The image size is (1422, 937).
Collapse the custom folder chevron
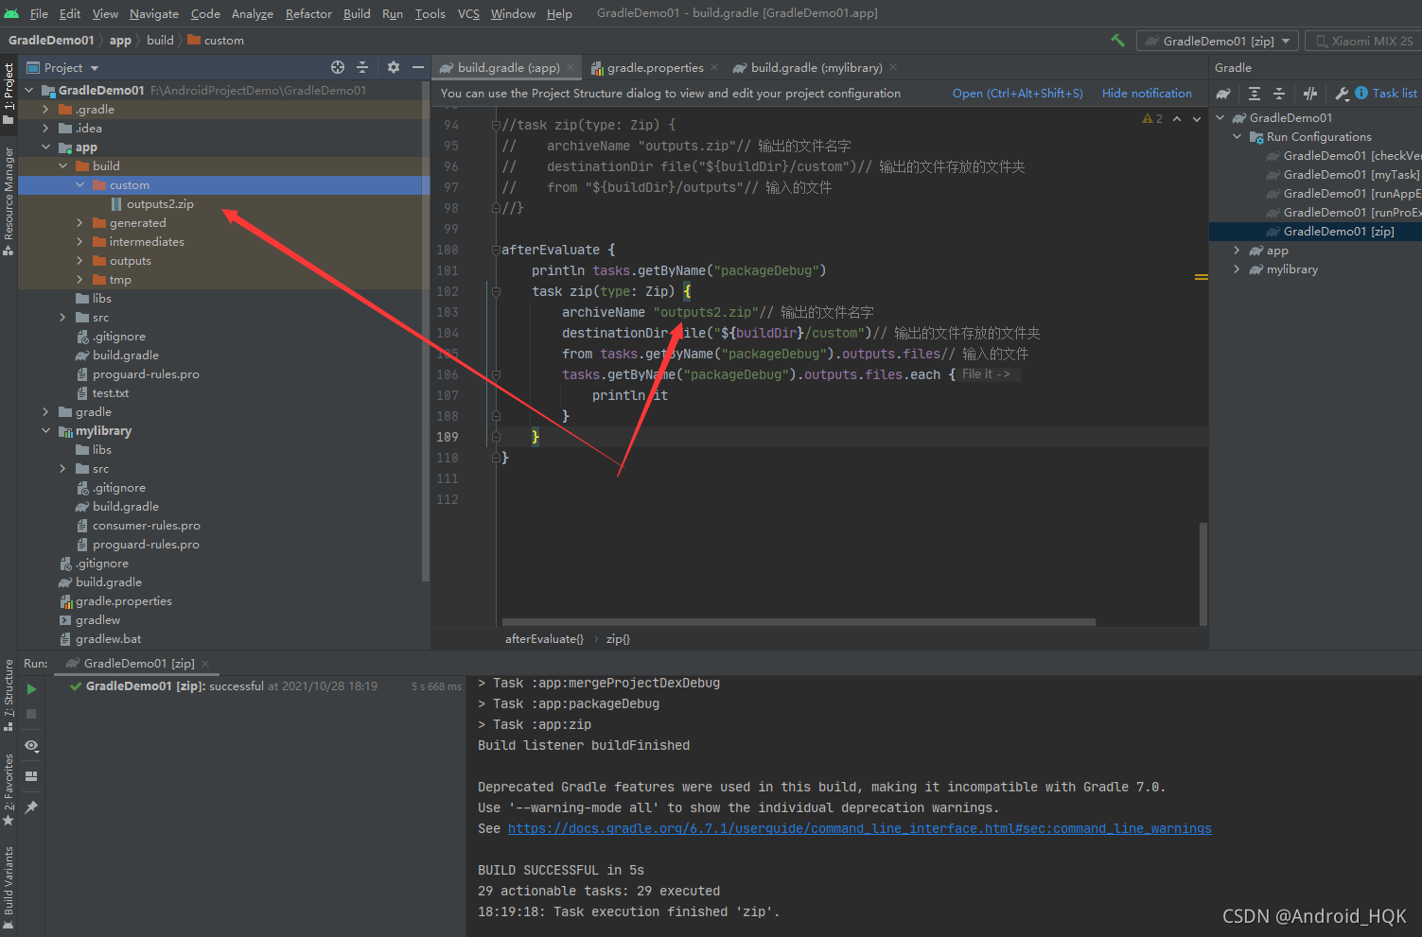pyautogui.click(x=79, y=185)
